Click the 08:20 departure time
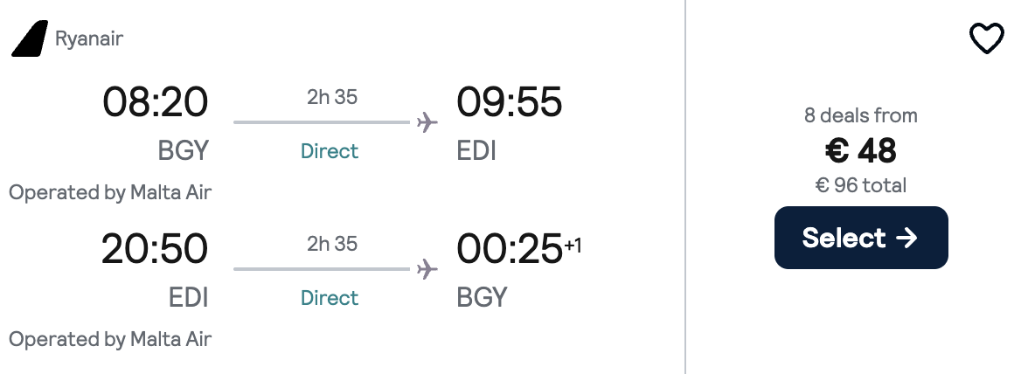This screenshot has height=374, width=1014. [156, 102]
